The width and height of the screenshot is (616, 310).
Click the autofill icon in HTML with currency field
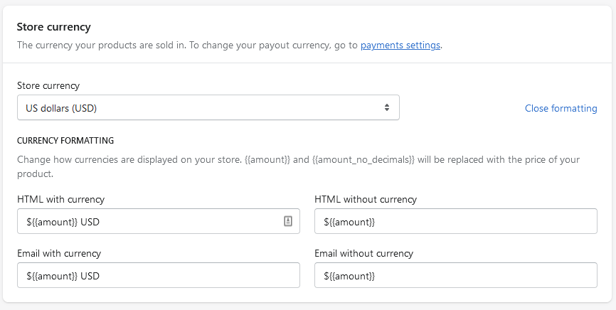[288, 221]
